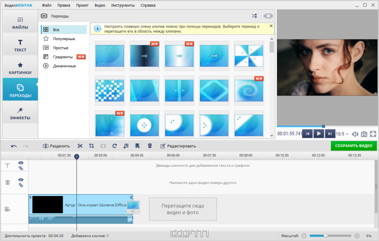
Task: Select the crop tool icon
Action: tap(91, 146)
